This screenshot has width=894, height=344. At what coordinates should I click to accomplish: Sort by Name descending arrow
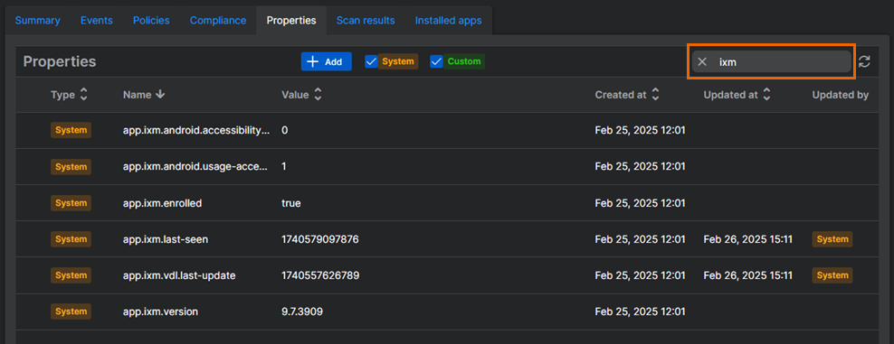[160, 95]
